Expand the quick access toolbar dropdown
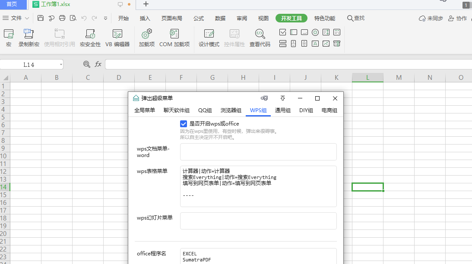The image size is (472, 264). [x=105, y=19]
